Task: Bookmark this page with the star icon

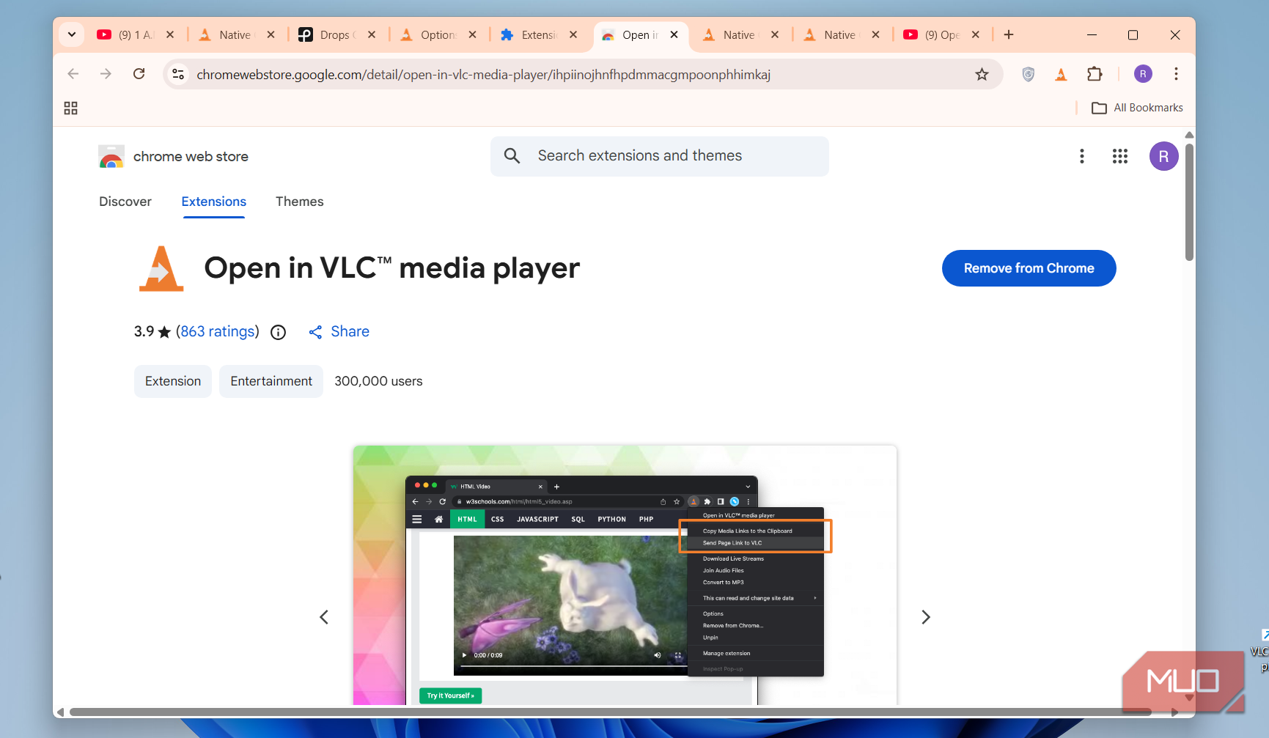Action: (982, 74)
